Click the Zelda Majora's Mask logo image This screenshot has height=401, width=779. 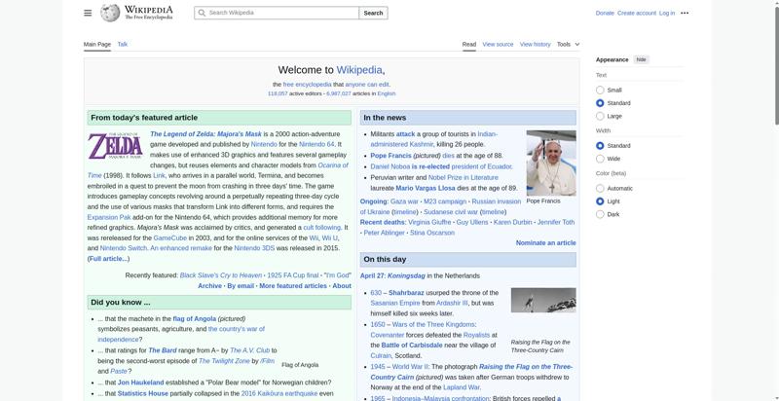[x=115, y=146]
